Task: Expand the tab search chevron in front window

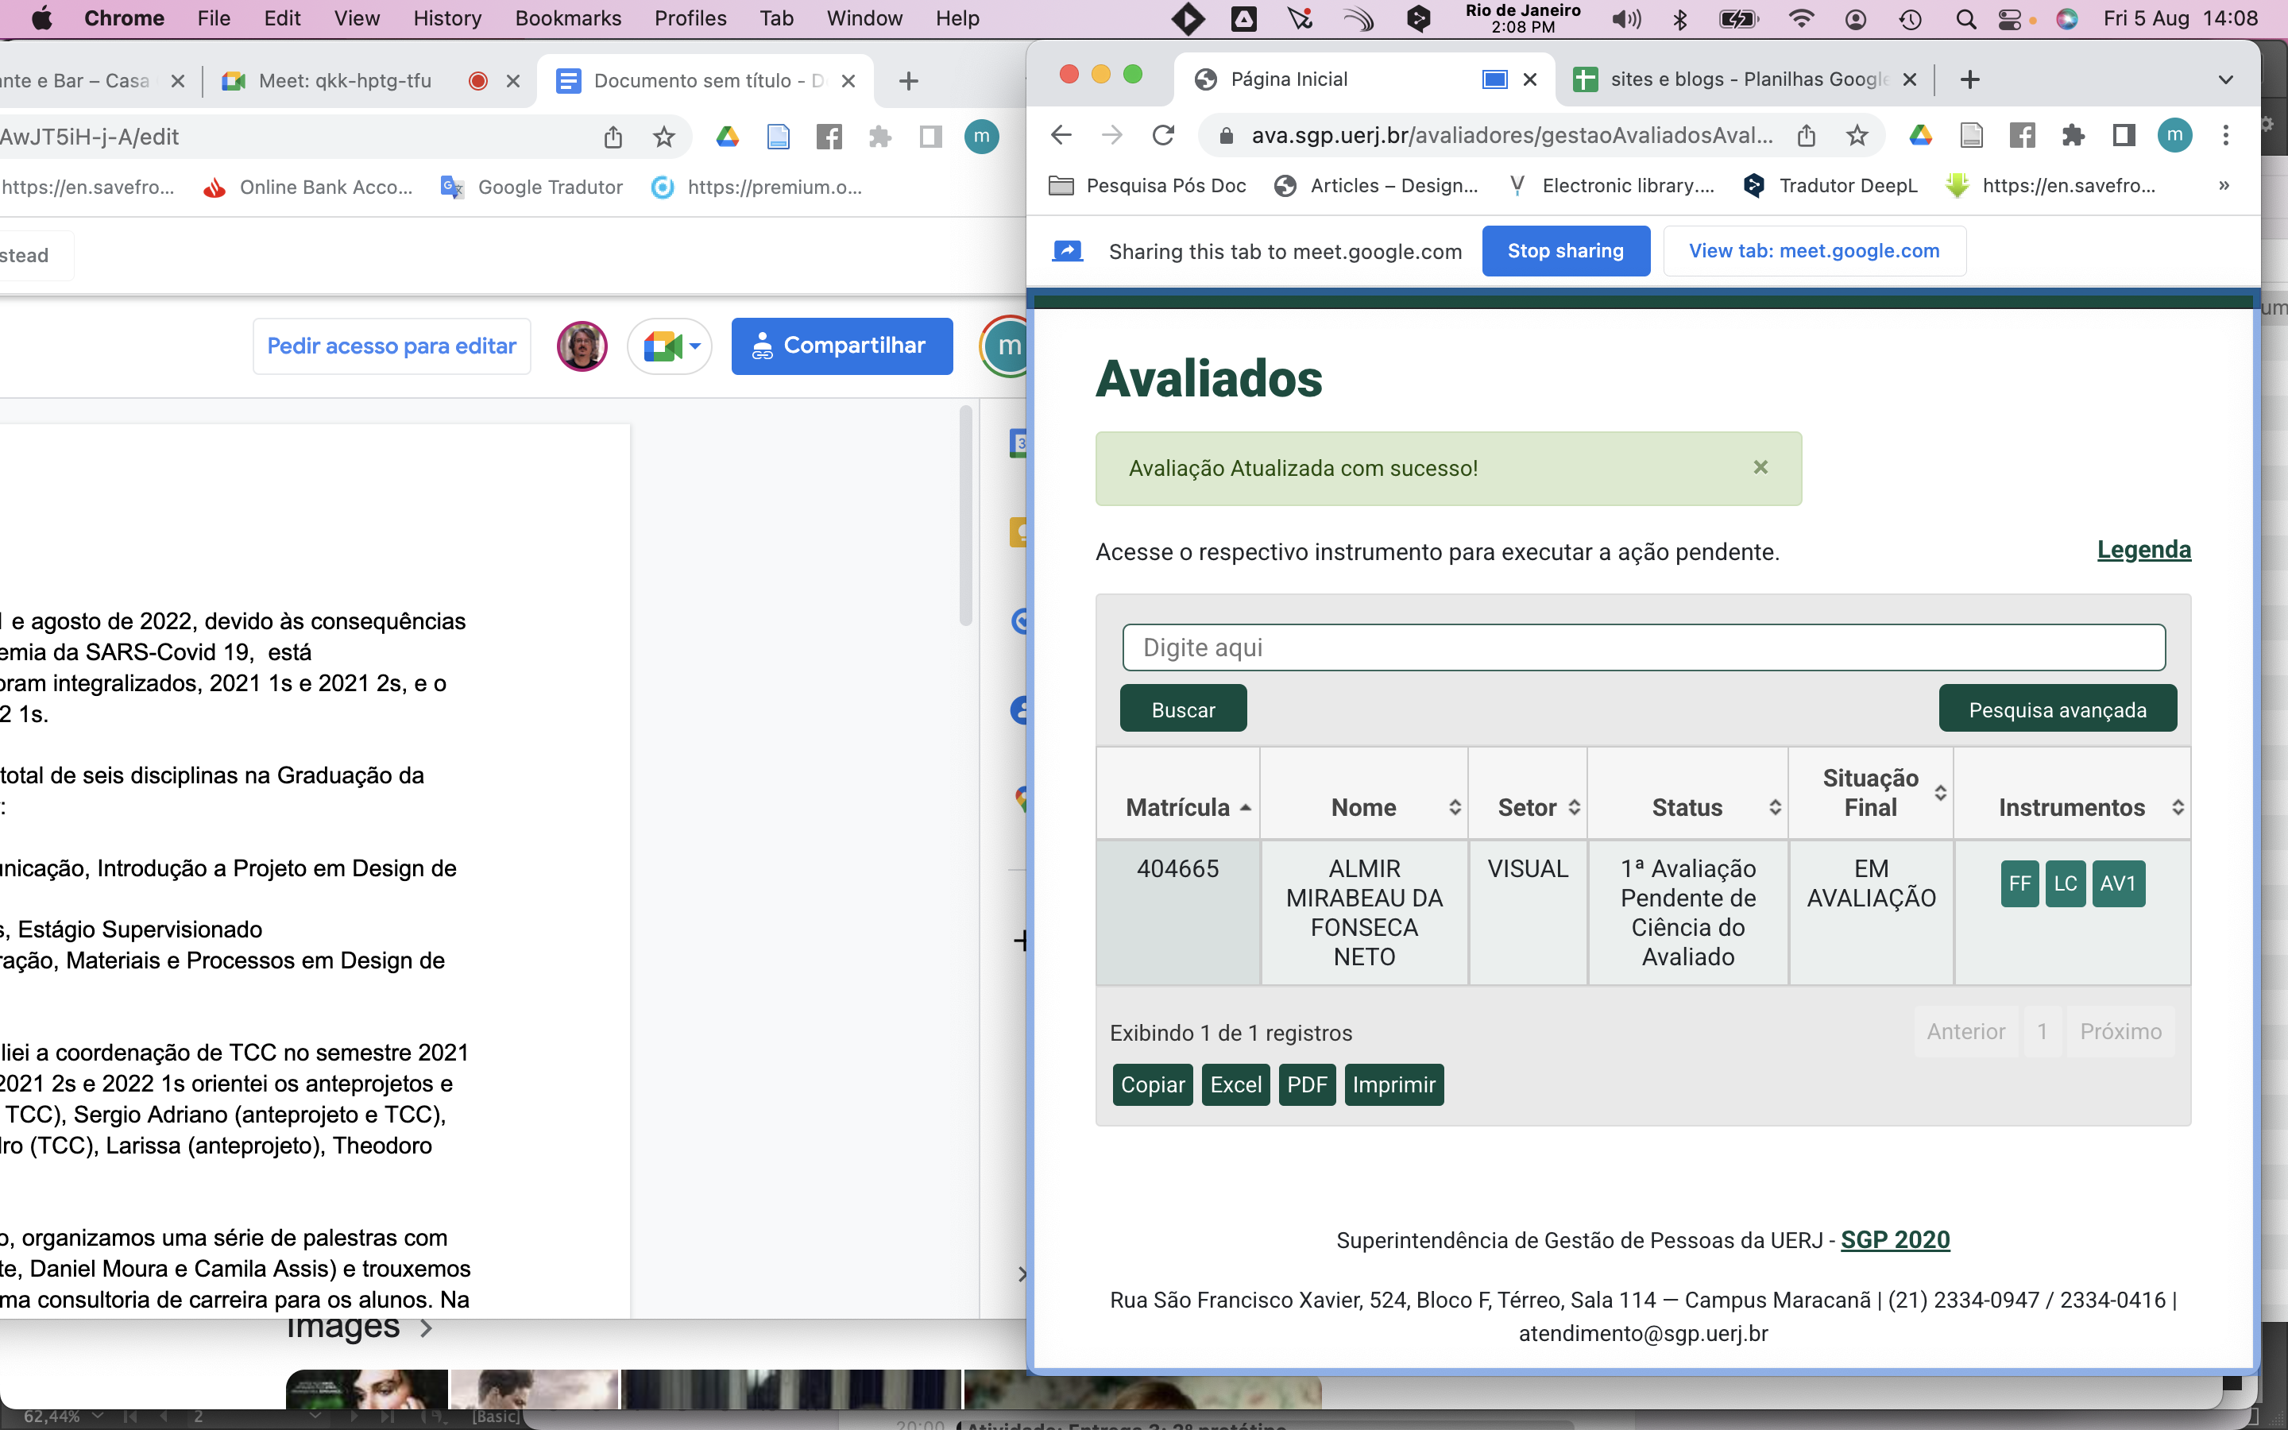Action: coord(2225,79)
